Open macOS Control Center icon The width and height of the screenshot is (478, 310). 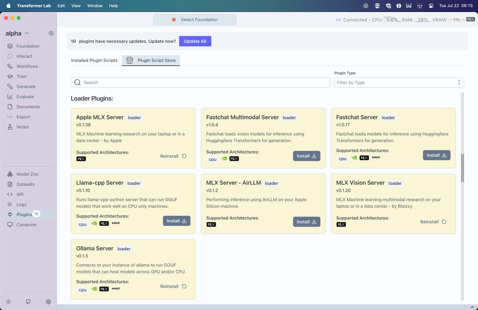click(x=431, y=6)
